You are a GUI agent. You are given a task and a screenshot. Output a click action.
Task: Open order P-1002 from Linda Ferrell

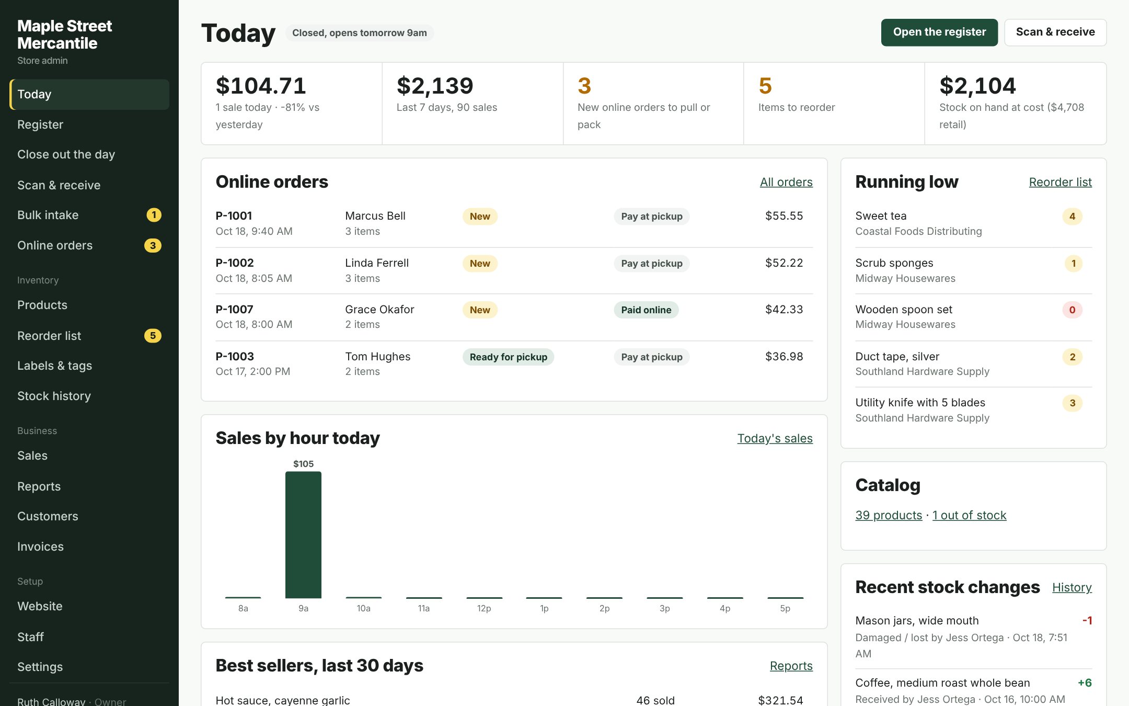(x=514, y=270)
